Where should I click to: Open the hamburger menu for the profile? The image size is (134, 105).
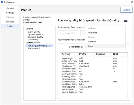[126, 20]
